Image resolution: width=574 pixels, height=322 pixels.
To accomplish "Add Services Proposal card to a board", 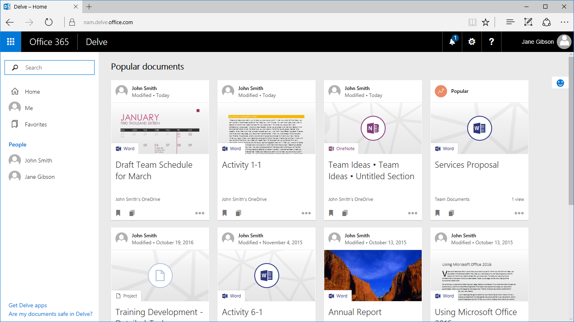I will [x=451, y=213].
